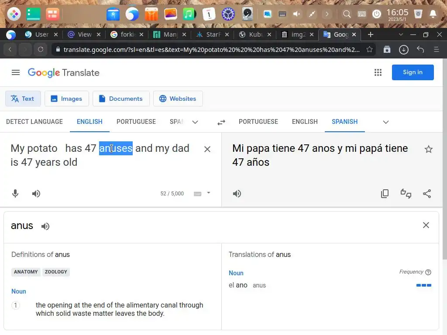Select Spanish target language tab
This screenshot has height=335, width=447.
(345, 122)
